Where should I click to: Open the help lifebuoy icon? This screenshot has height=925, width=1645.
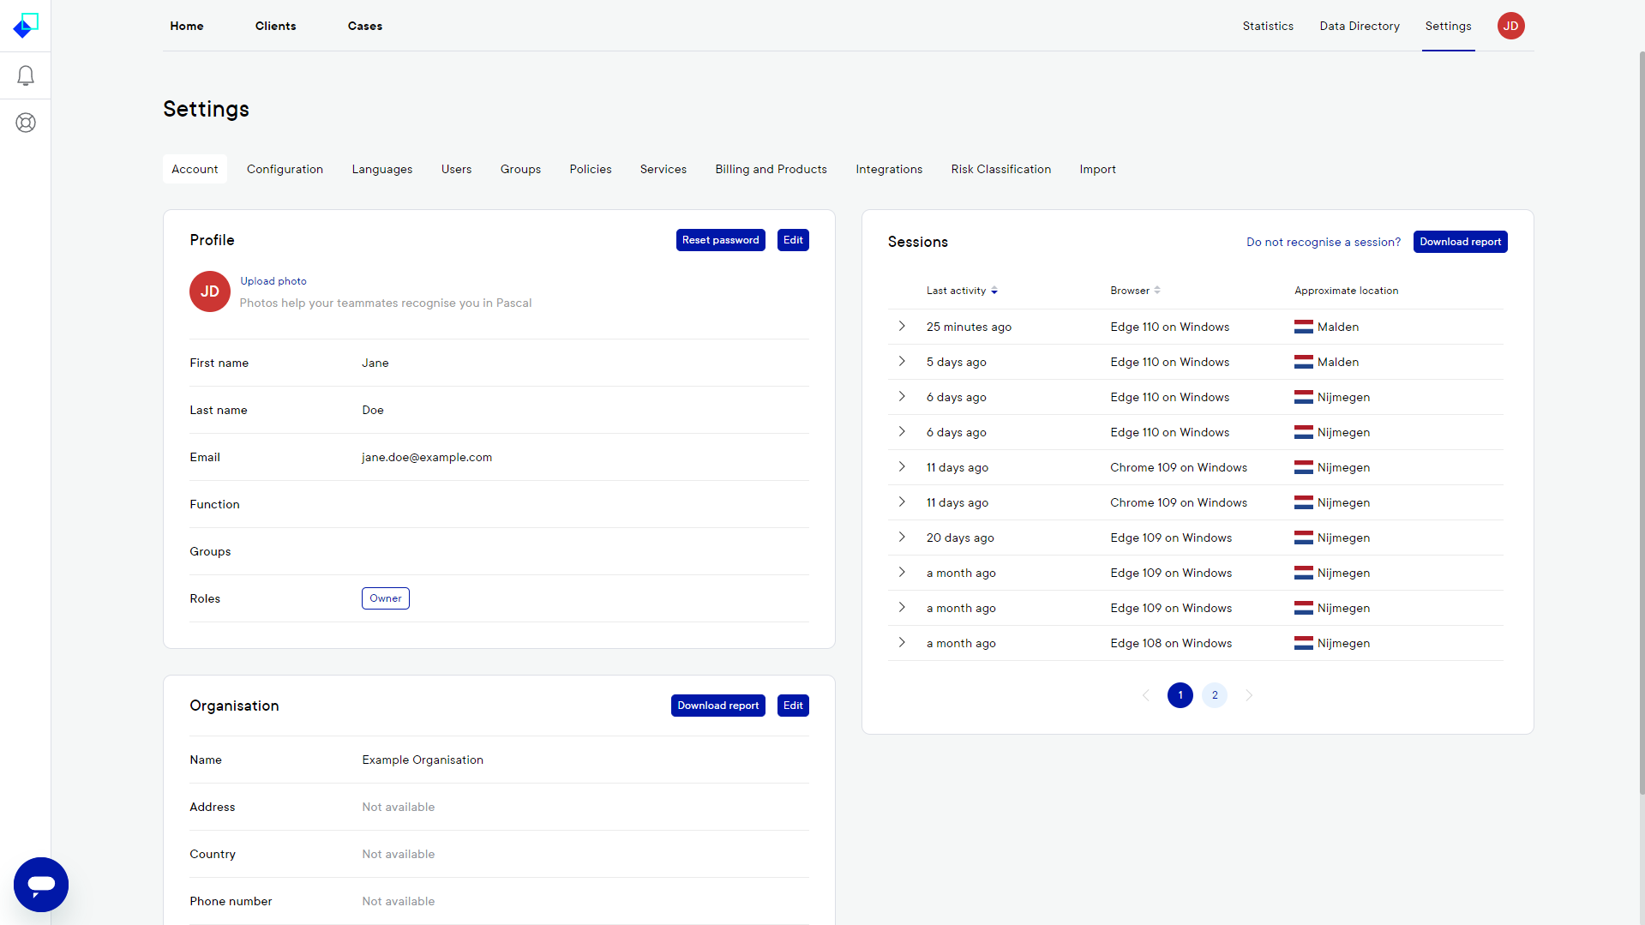(26, 123)
